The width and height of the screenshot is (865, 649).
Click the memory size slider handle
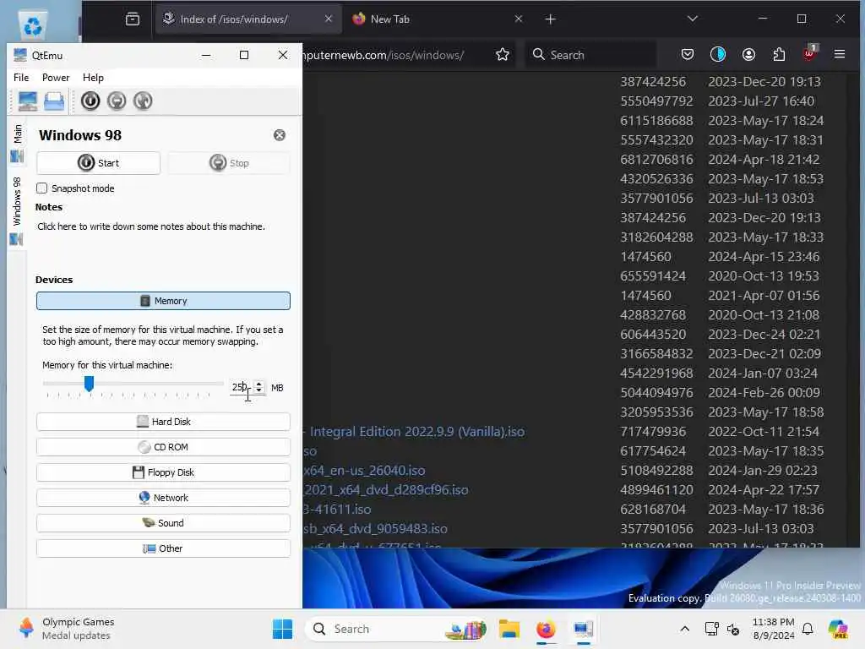89,384
